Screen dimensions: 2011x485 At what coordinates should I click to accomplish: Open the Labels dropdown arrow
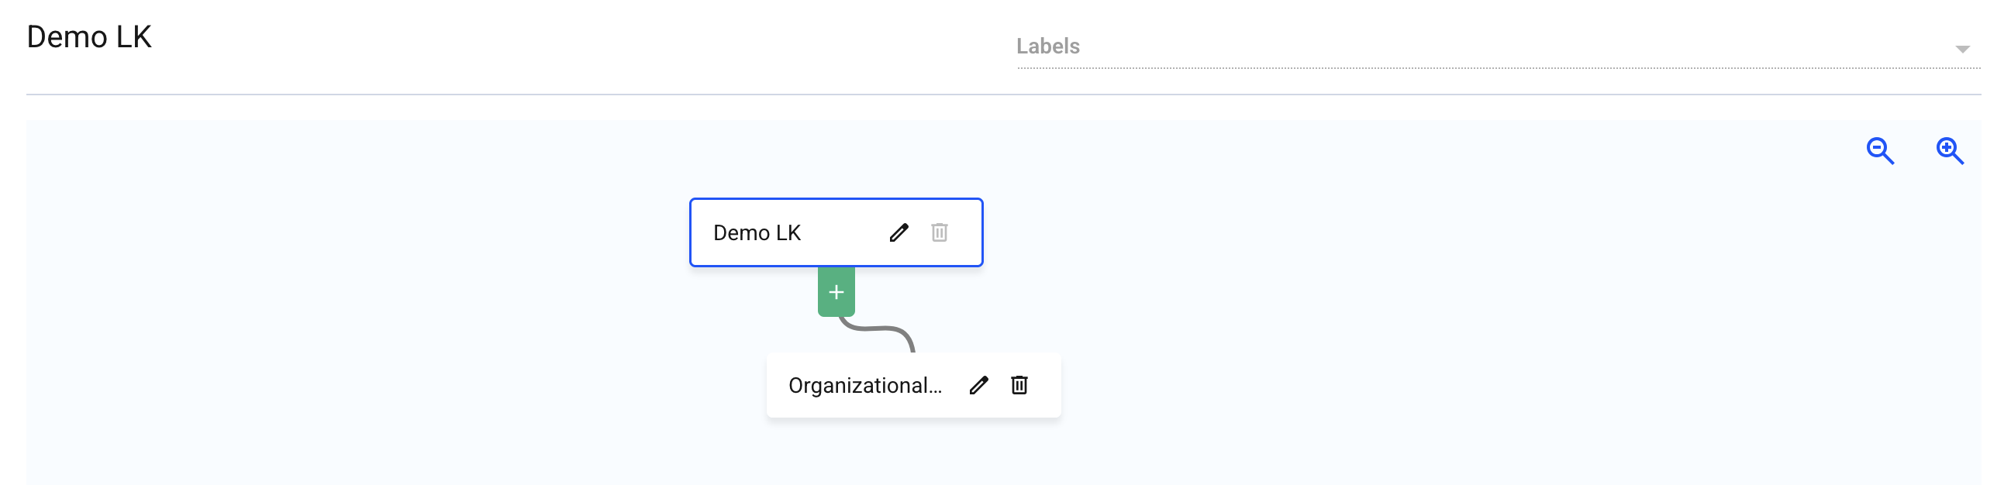pyautogui.click(x=1963, y=49)
